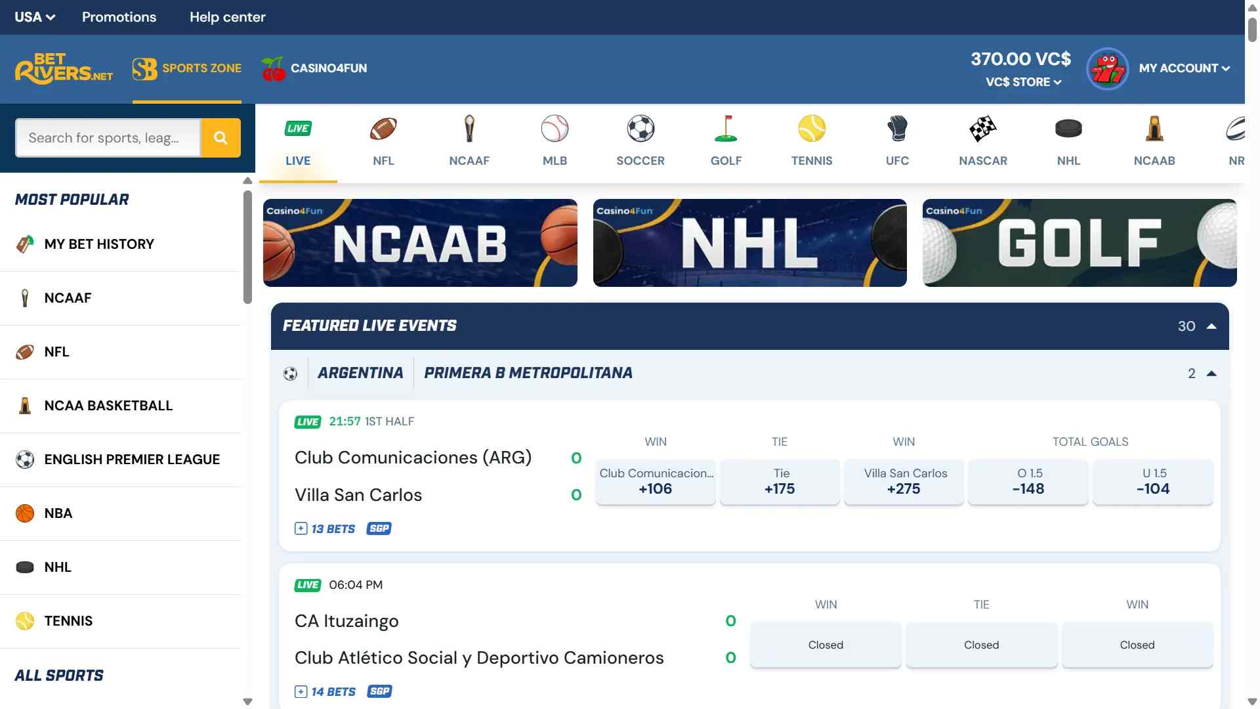Click SGP badge for CA Ituzaingo match
Image resolution: width=1260 pixels, height=709 pixels.
(379, 691)
